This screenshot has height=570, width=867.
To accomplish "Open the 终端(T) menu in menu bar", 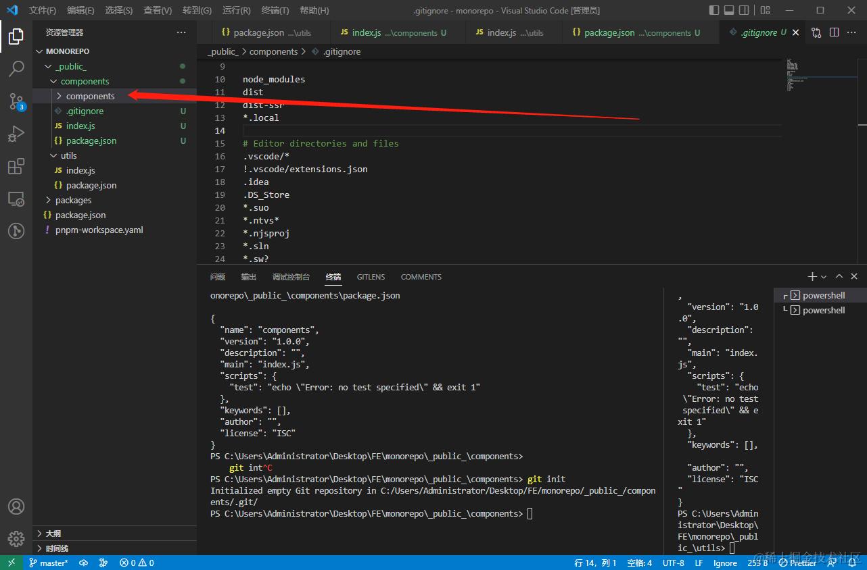I will coord(275,10).
